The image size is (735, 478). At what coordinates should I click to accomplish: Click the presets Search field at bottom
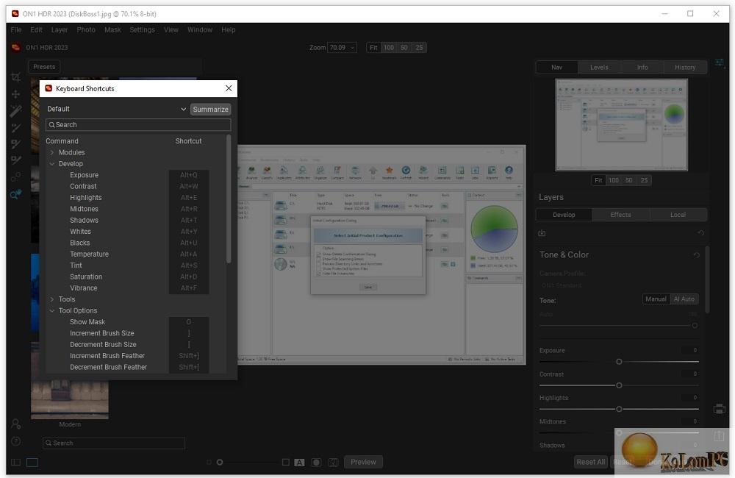(x=114, y=443)
